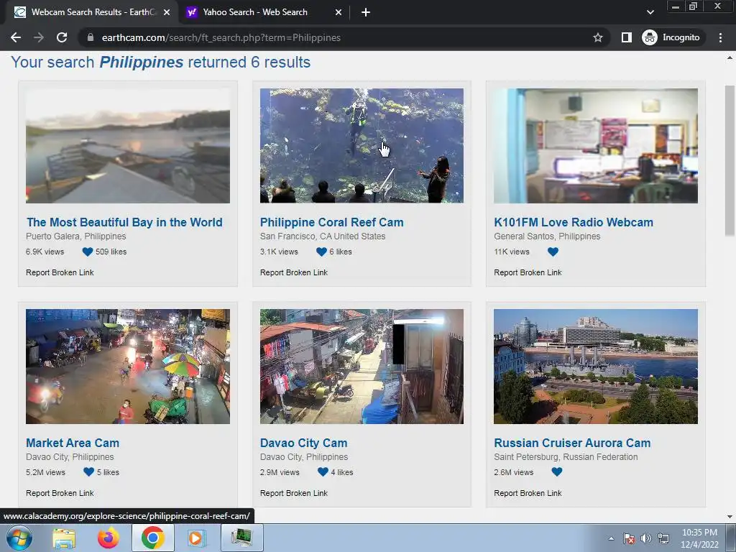Open the Market Area Cam thumbnail
The height and width of the screenshot is (552, 736).
click(x=128, y=366)
